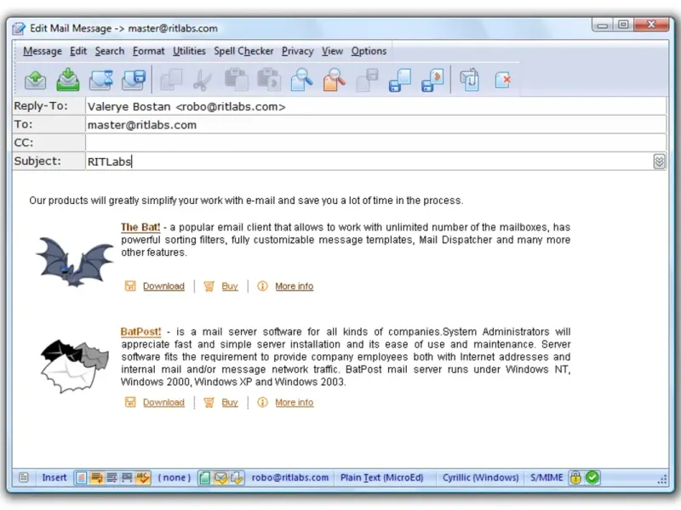Image resolution: width=681 pixels, height=510 pixels.
Task: Click More info link for BatPost!
Action: (x=294, y=402)
